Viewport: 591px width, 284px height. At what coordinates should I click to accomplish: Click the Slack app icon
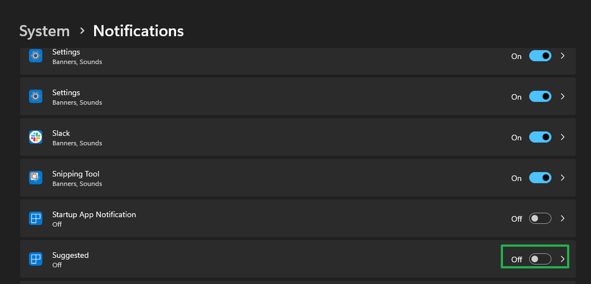pyautogui.click(x=36, y=137)
